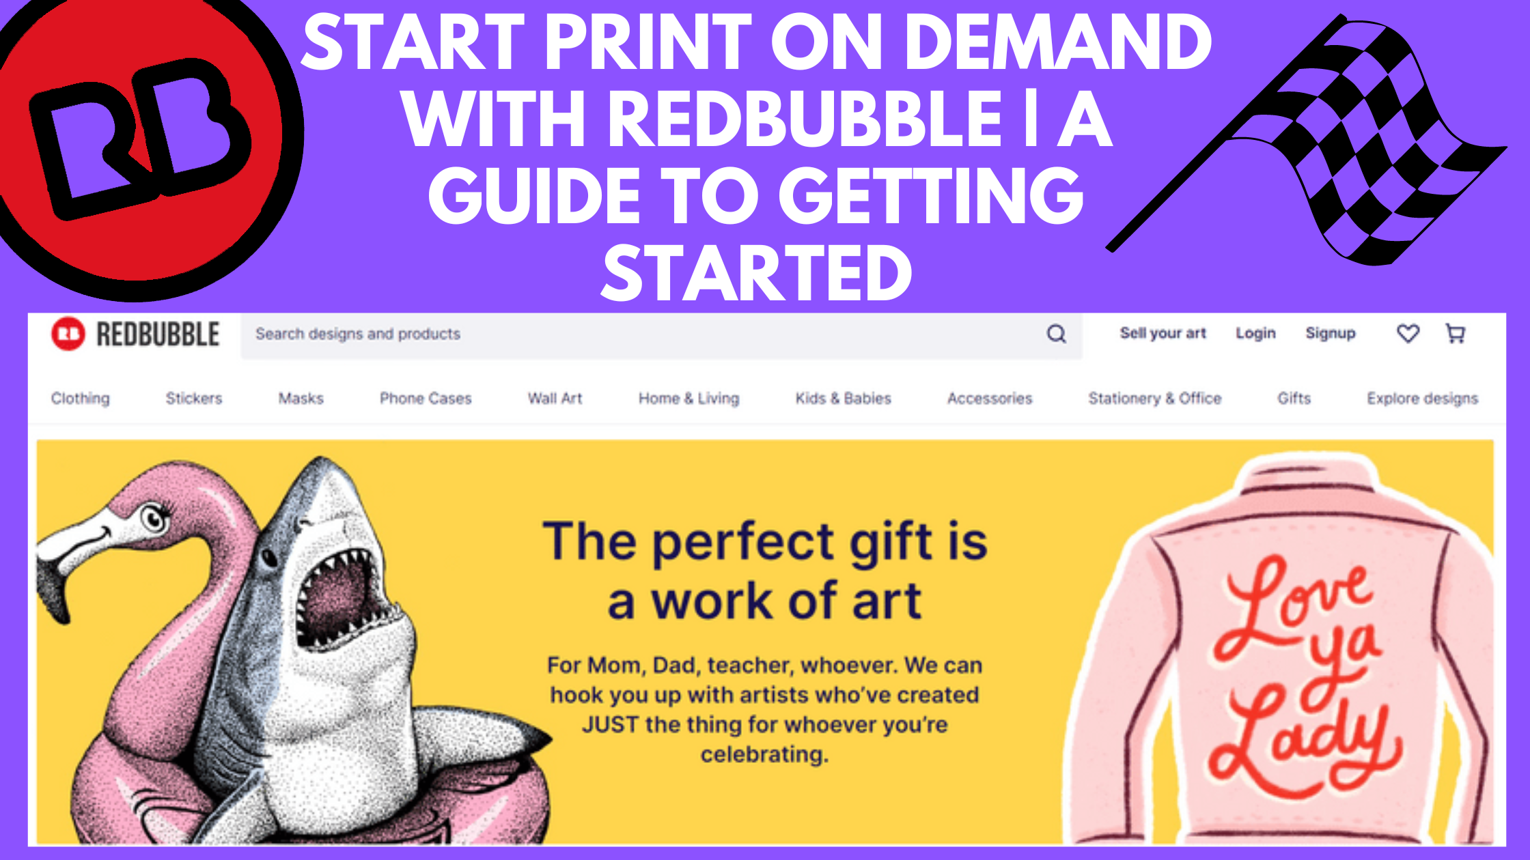Open the Phone Cases category

[x=426, y=399]
